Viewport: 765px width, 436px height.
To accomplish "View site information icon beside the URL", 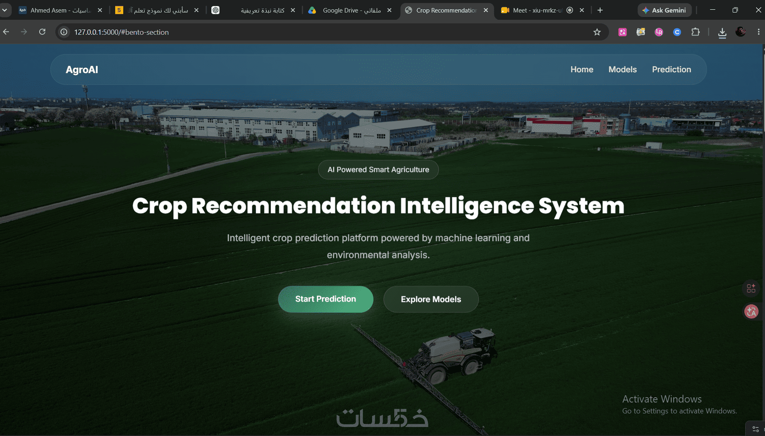I will [64, 32].
